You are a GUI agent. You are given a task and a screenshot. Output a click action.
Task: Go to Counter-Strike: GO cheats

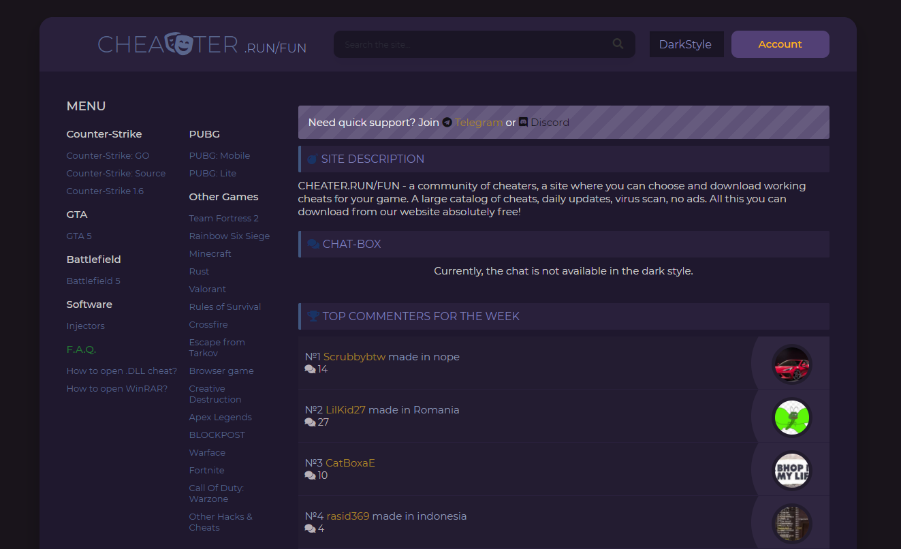pos(108,155)
